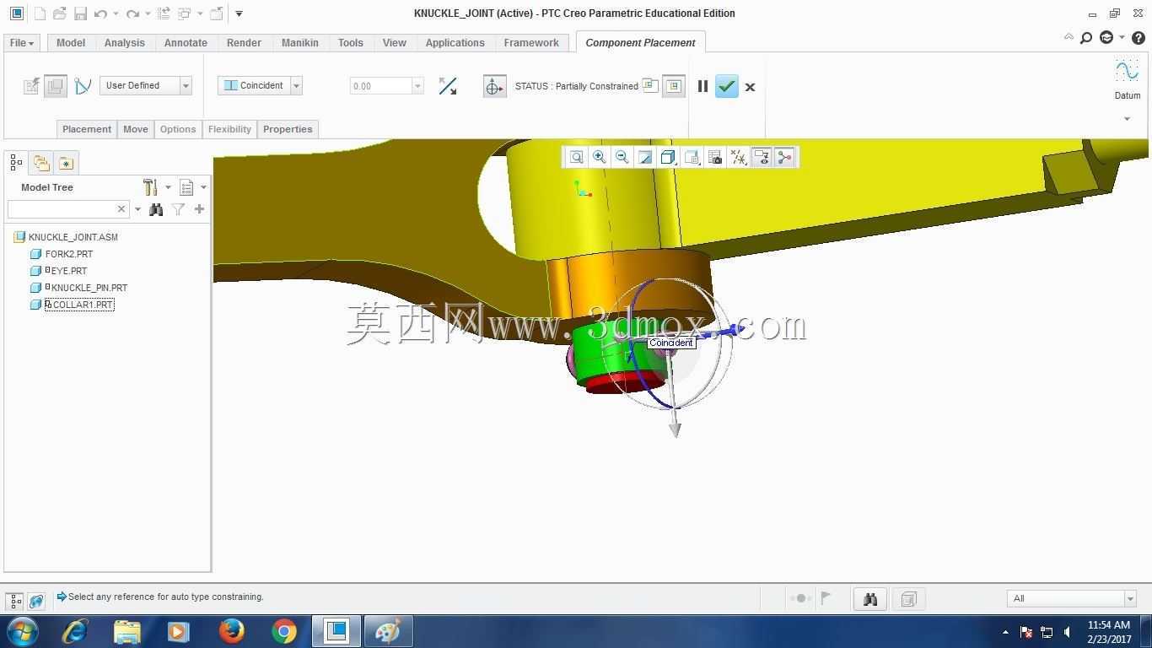This screenshot has width=1152, height=648.
Task: Switch to the Annotate ribbon tab
Action: (186, 43)
